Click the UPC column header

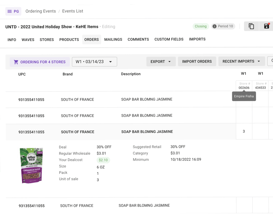[22, 74]
